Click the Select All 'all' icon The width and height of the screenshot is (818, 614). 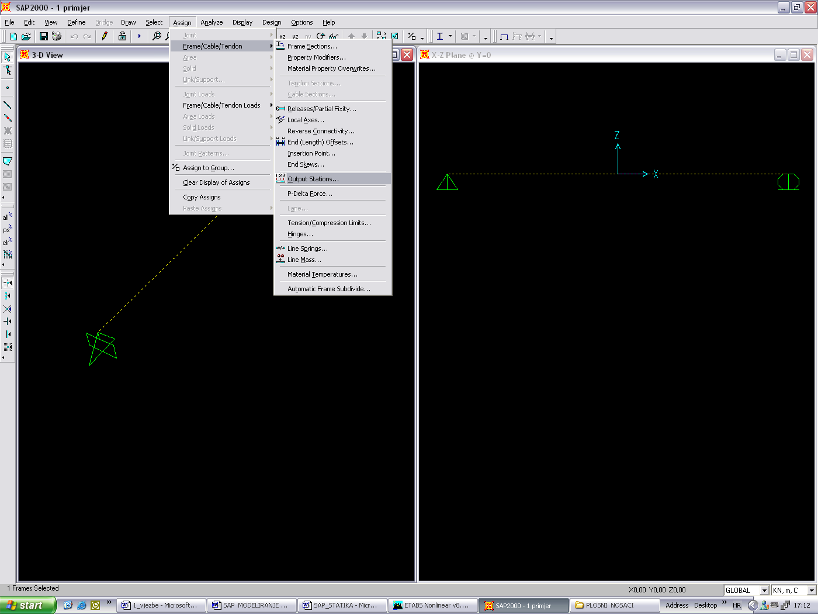pyautogui.click(x=8, y=216)
